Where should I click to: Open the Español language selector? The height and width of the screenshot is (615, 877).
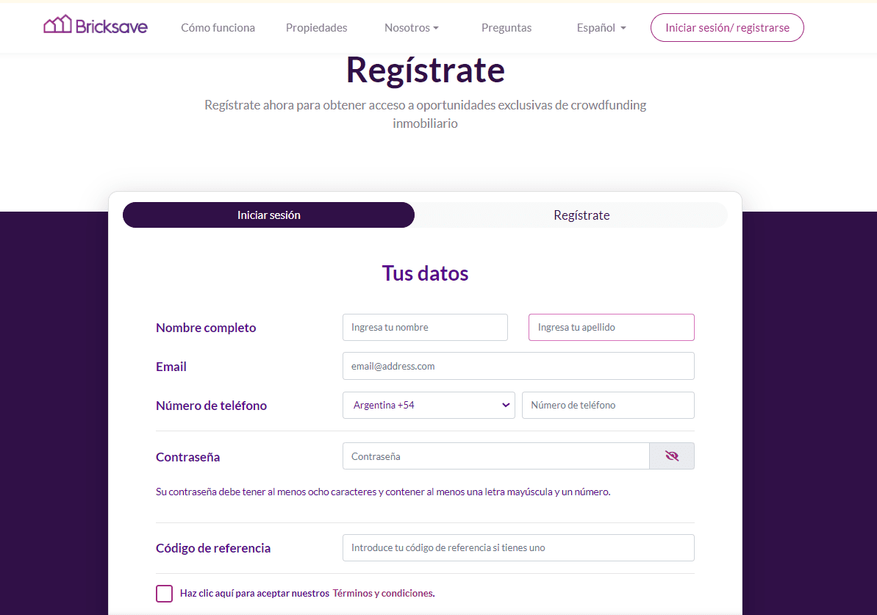601,28
